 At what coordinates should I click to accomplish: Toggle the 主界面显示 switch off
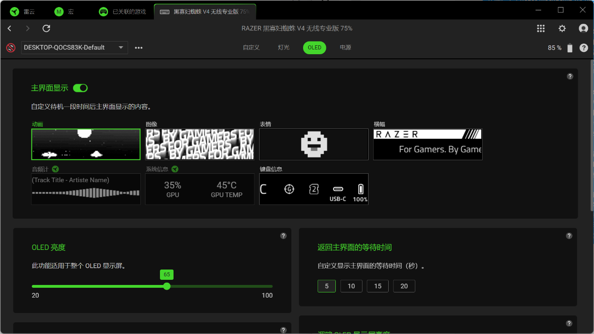tap(80, 88)
